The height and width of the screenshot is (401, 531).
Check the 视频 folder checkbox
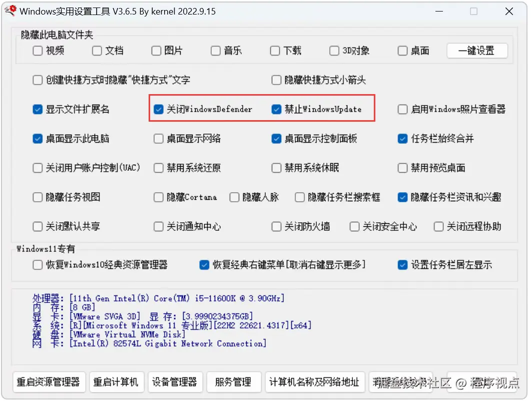click(x=38, y=51)
